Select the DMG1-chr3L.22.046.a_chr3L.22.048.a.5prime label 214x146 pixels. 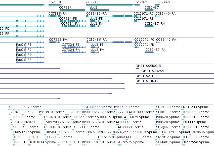click(123, 132)
